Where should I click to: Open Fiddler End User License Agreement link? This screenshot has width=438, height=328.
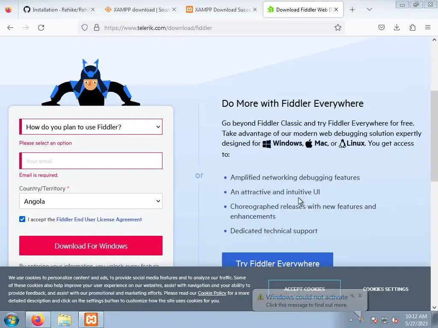click(99, 219)
